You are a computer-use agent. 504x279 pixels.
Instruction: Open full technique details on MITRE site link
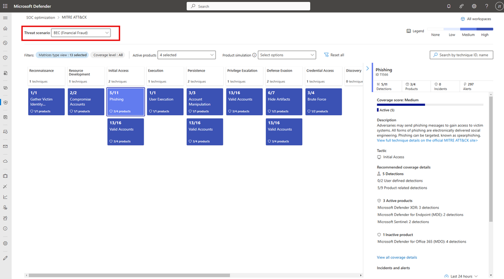coord(427,141)
